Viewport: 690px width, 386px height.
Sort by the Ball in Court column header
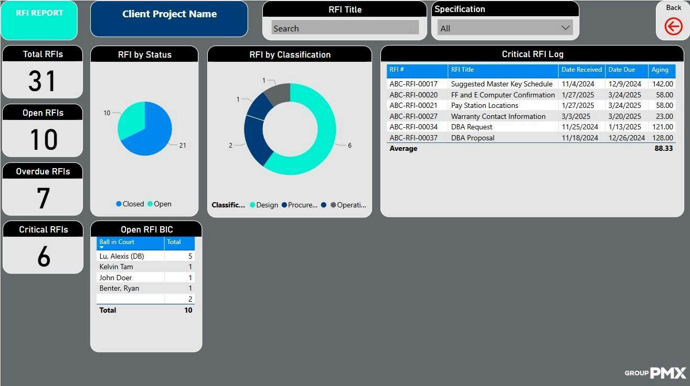pos(131,244)
